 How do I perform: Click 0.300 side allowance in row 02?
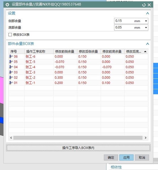59,78
